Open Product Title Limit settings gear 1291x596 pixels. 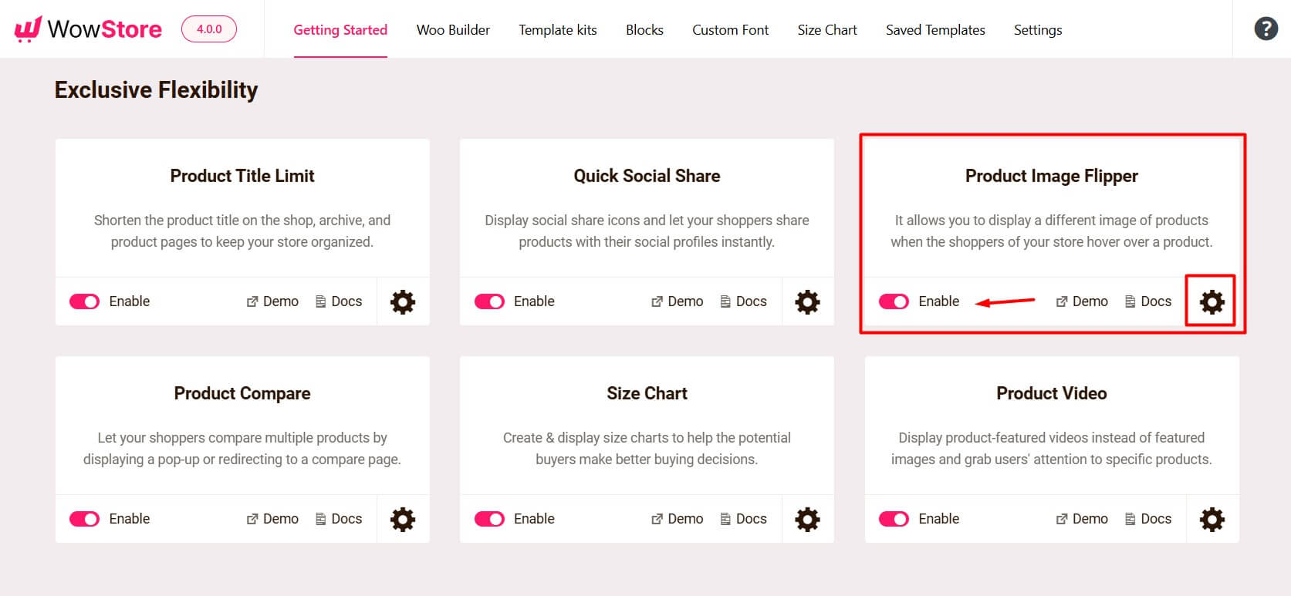[402, 301]
